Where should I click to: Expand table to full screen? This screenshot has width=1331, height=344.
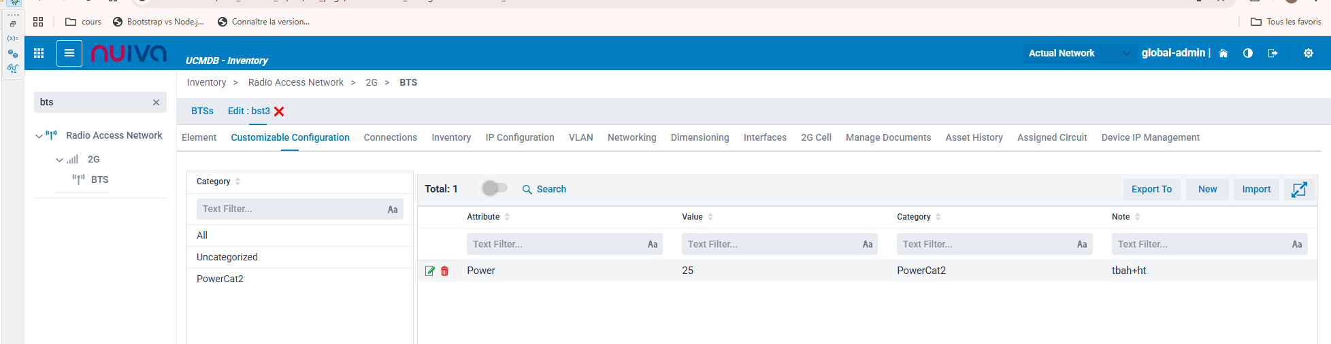click(x=1299, y=189)
